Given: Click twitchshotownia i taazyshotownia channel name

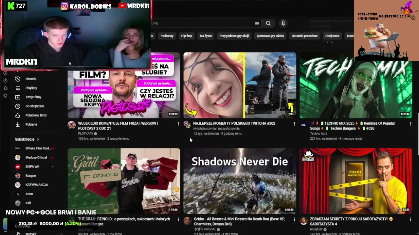Looking at the screenshot, I should [216, 129].
